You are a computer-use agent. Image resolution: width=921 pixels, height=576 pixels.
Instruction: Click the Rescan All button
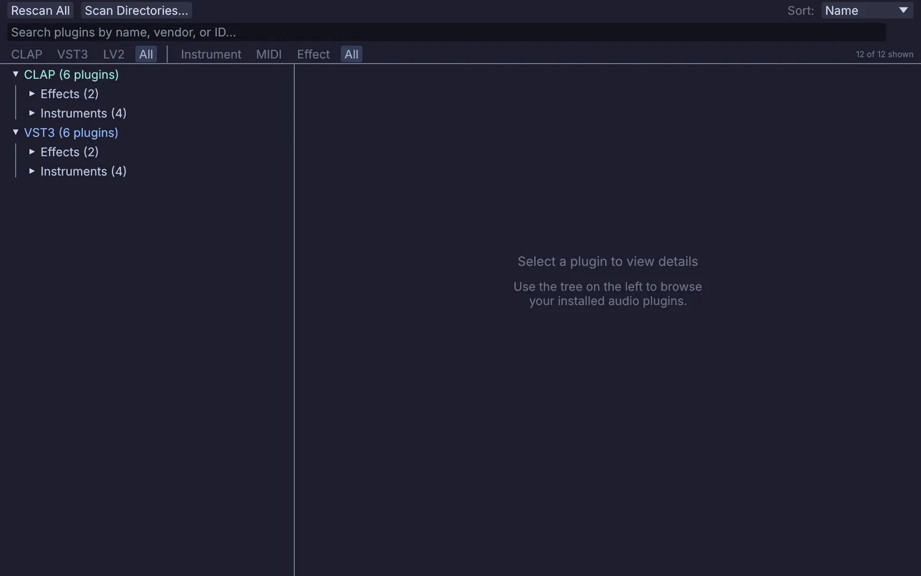[x=40, y=10]
